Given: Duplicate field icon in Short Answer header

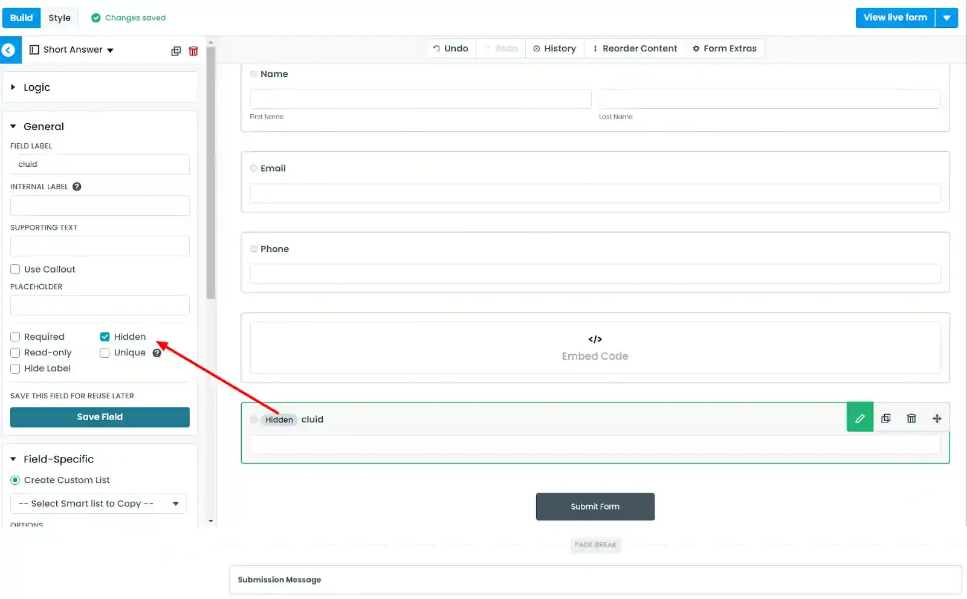Looking at the screenshot, I should 176,51.
